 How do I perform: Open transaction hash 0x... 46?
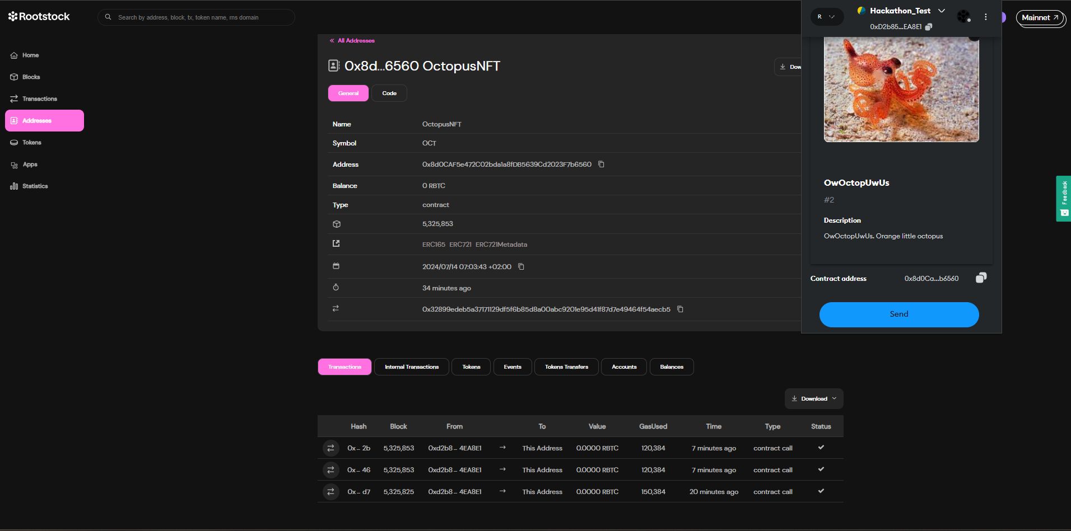pyautogui.click(x=358, y=470)
